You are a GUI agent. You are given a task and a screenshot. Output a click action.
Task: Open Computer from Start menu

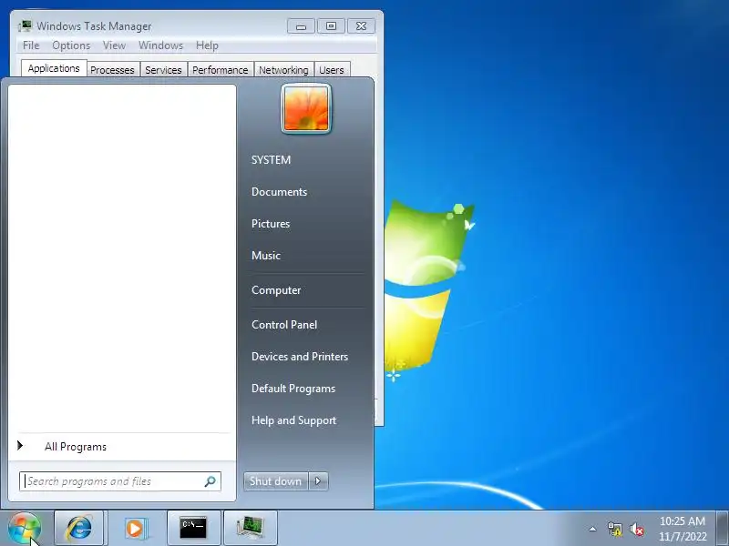pyautogui.click(x=276, y=290)
